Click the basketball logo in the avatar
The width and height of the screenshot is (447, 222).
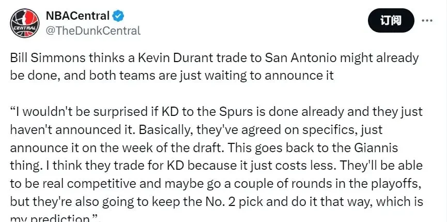coord(24,23)
